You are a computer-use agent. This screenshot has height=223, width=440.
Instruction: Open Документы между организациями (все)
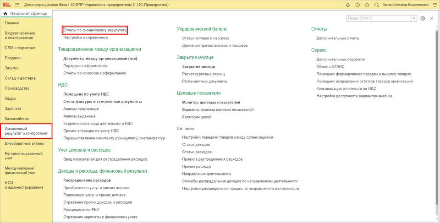click(x=100, y=59)
